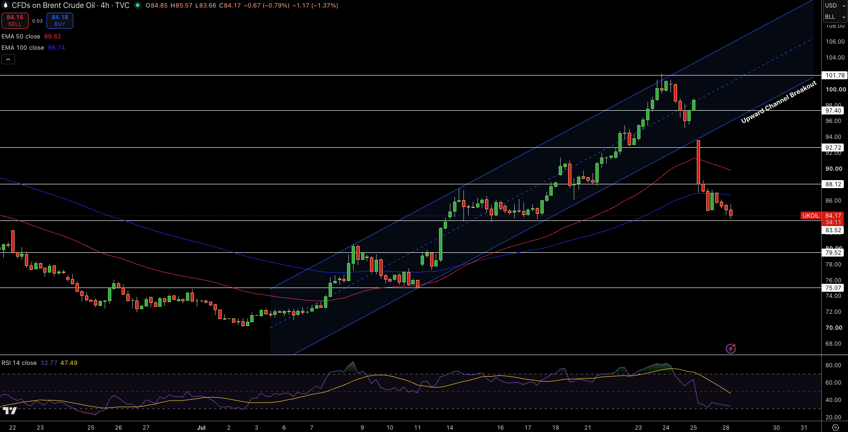
Task: Click the UKOIL price label tag
Action: point(811,216)
